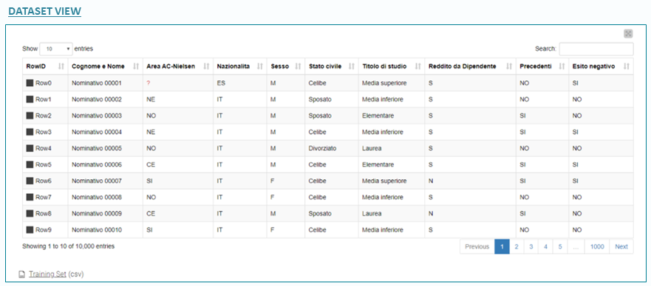Viewport: 651px width, 286px height.
Task: Click the Elementare cell in Row2
Action: pyautogui.click(x=378, y=116)
